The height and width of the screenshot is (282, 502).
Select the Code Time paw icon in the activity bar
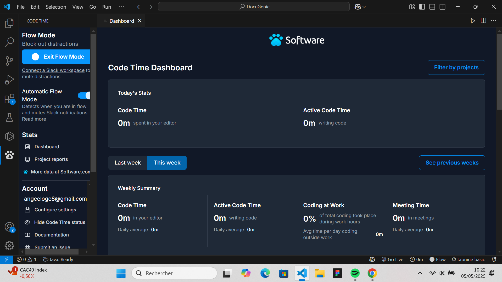[x=9, y=155]
